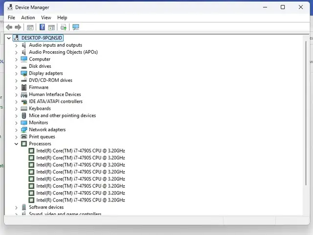
Task: Select the DESKTOP-9PQNSJD computer name
Action: point(42,38)
